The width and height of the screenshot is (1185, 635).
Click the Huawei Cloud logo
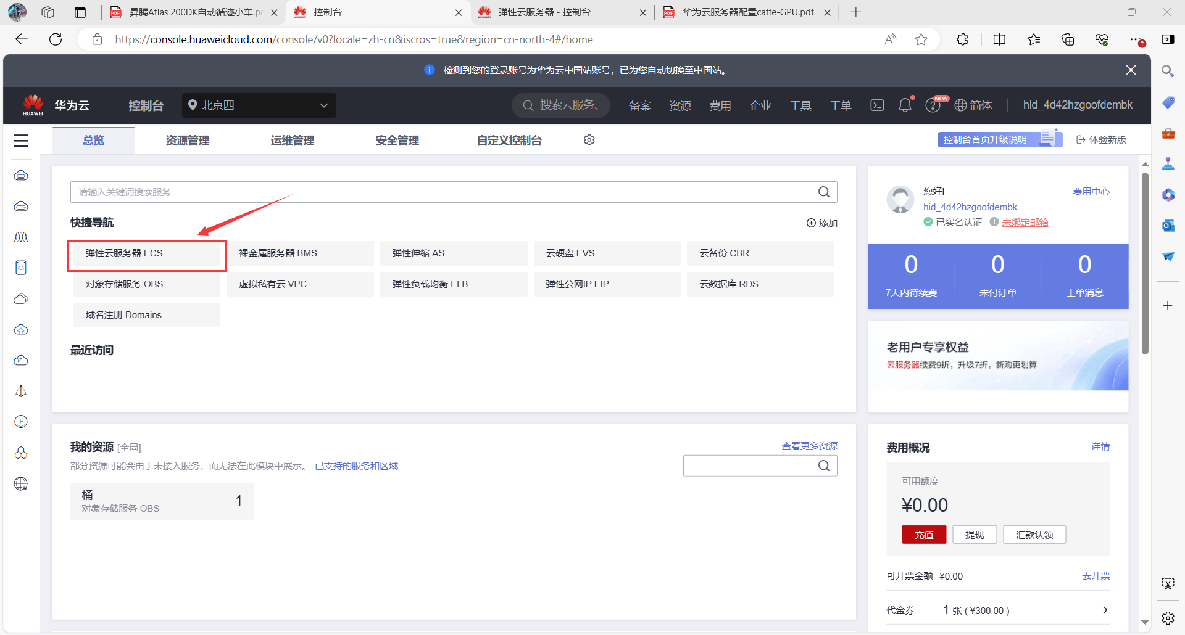[33, 105]
